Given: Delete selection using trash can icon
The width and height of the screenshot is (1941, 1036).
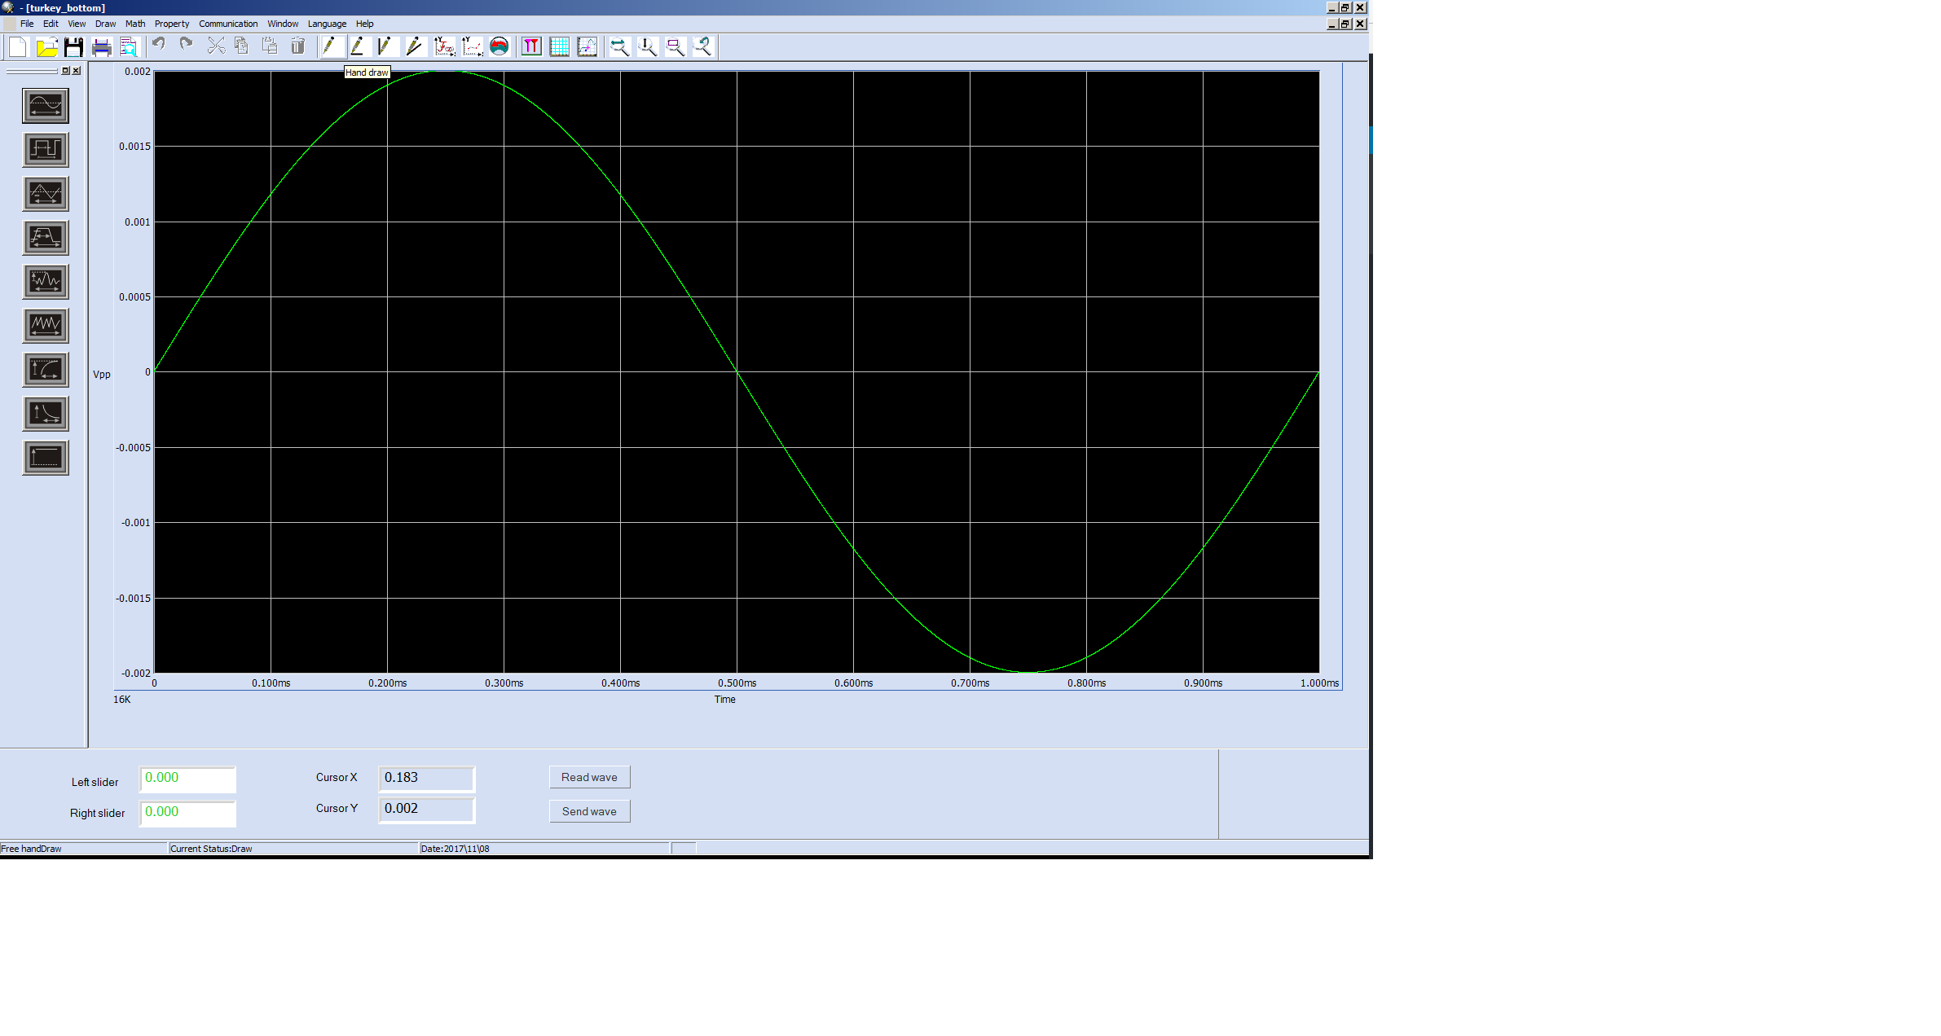Looking at the screenshot, I should click(298, 46).
